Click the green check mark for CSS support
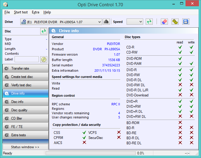This screenshot has height=158, width=201. 84,132
